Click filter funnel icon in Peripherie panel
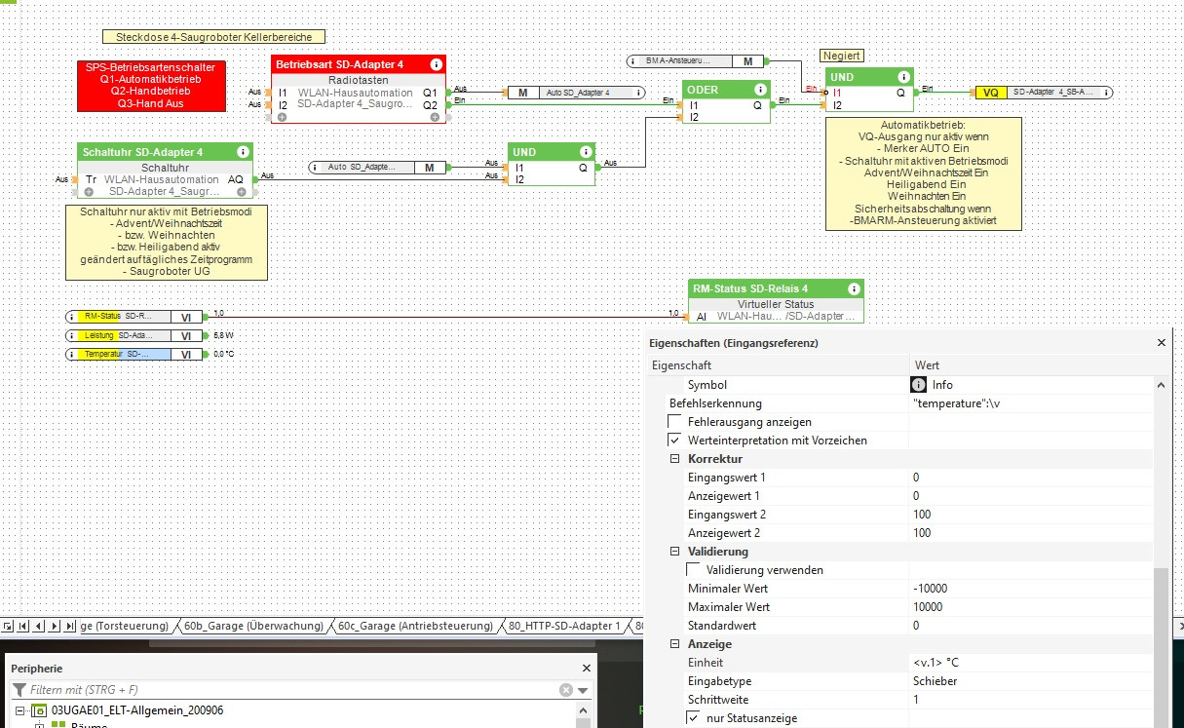The width and height of the screenshot is (1184, 728). pyautogui.click(x=20, y=690)
